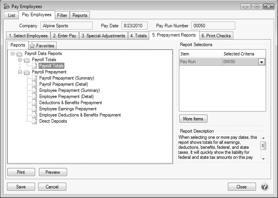Open the Pay Run criteria dropdown arrow

click(261, 62)
